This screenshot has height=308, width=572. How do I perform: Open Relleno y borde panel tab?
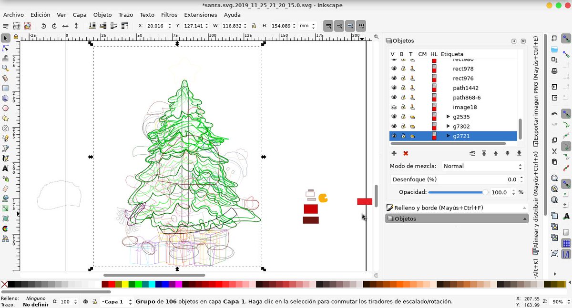click(457, 208)
